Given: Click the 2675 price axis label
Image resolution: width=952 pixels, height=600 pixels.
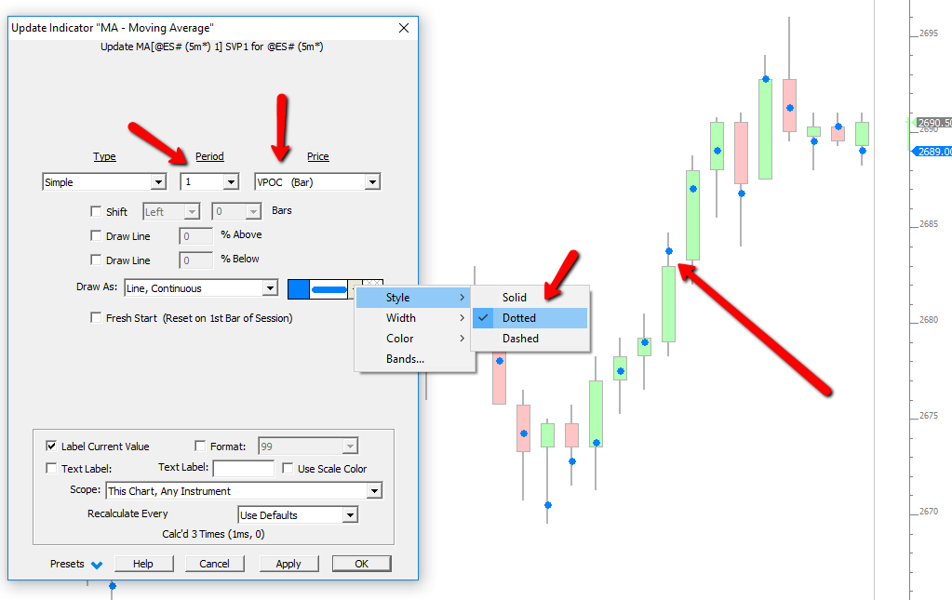Looking at the screenshot, I should tap(929, 416).
